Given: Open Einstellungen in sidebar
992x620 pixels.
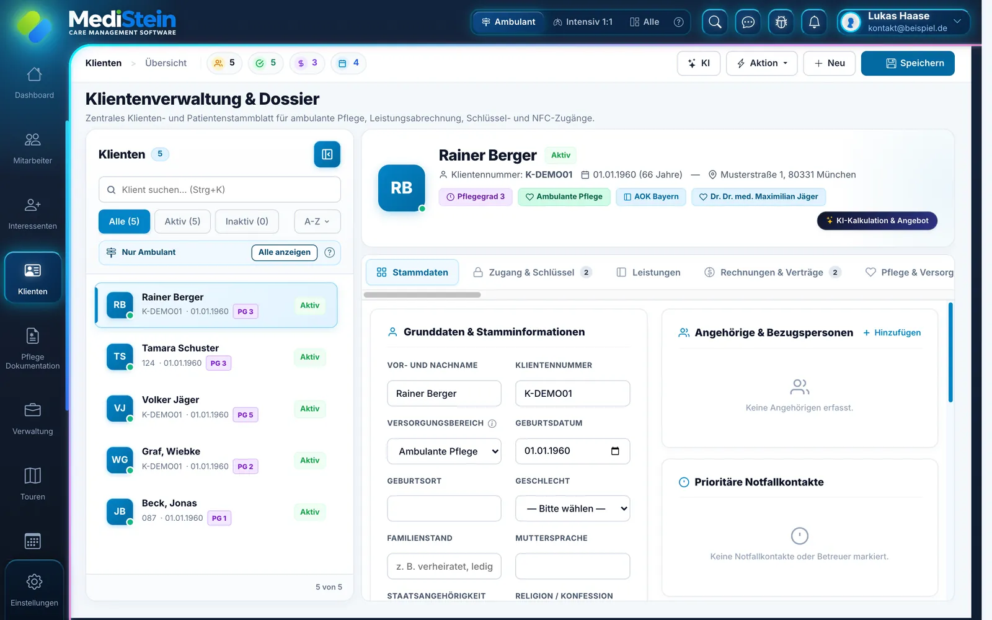Looking at the screenshot, I should pos(34,590).
